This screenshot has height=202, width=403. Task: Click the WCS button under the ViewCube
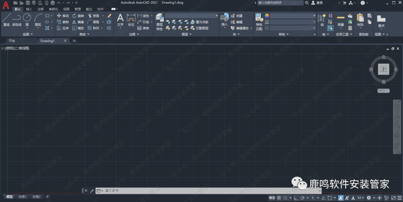pyautogui.click(x=383, y=90)
